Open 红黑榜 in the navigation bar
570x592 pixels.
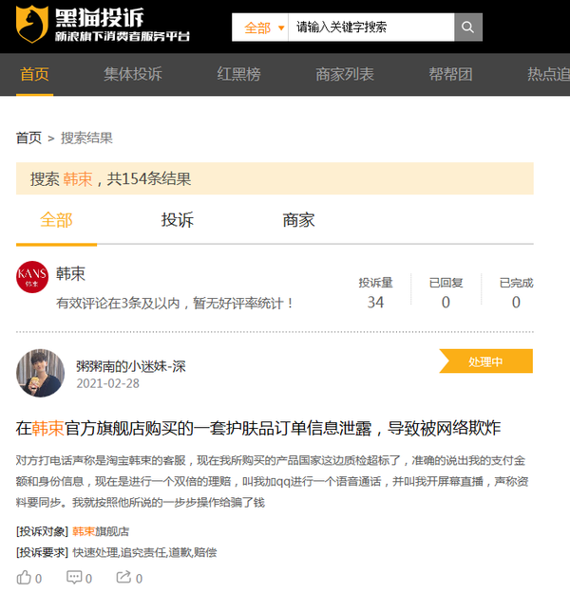click(238, 74)
